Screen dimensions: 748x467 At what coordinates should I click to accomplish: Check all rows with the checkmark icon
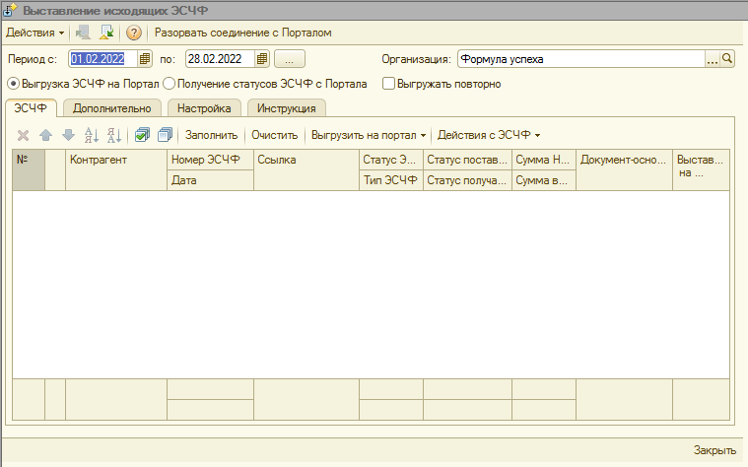pyautogui.click(x=142, y=135)
